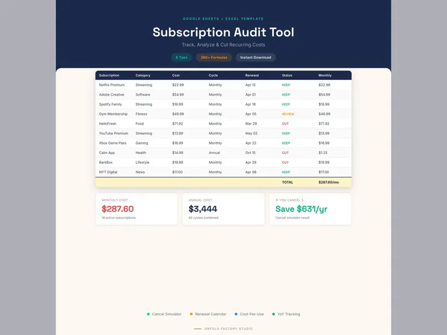Click the Cost-Per-Use legend dot
The height and width of the screenshot is (335, 447).
(x=236, y=314)
